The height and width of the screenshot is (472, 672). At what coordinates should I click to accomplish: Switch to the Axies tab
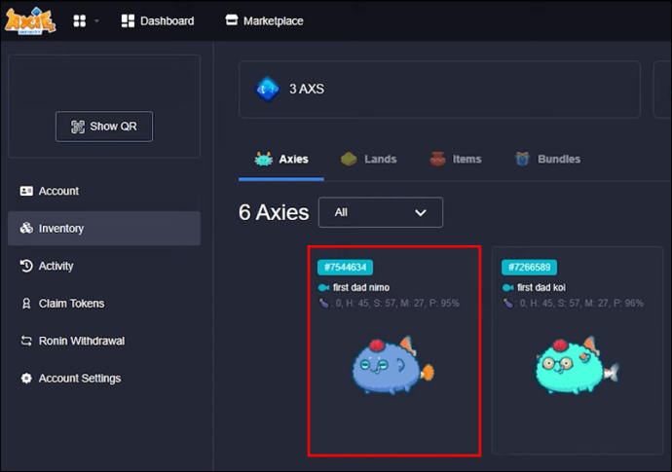(281, 160)
